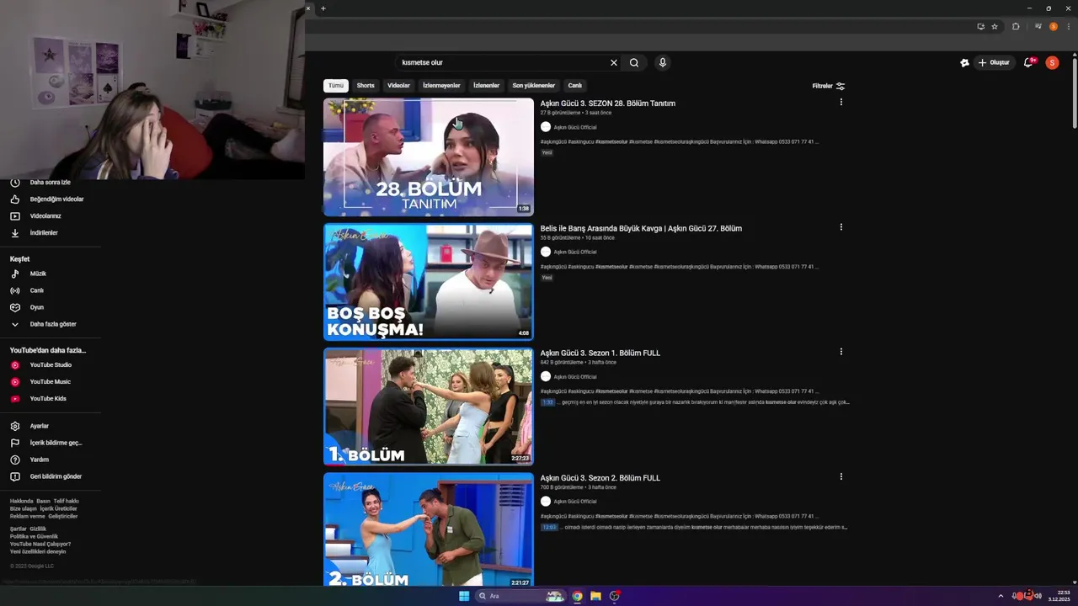Viewport: 1078px width, 606px height.
Task: Show hidden system tray icons
Action: point(1001,596)
